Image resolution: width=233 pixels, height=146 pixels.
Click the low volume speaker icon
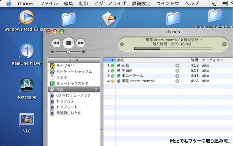(x=52, y=52)
